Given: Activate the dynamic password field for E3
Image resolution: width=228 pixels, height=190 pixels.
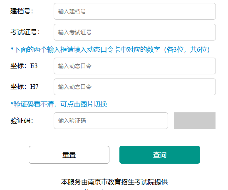Looking at the screenshot, I should [x=135, y=66].
